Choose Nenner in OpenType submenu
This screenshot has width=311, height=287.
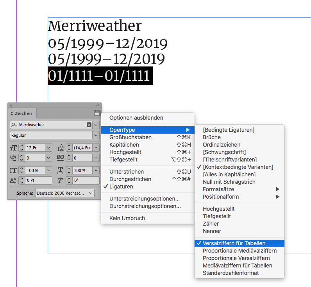240,231
